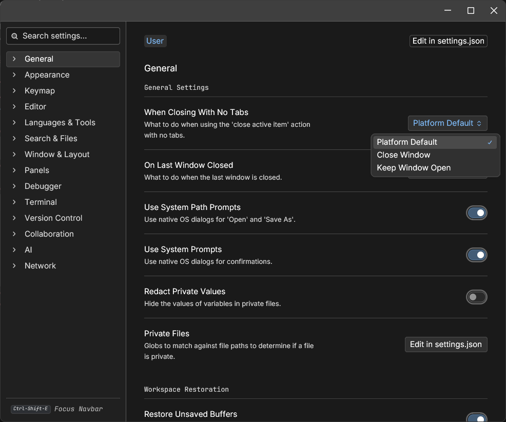Viewport: 506px width, 422px height.
Task: Toggle Use System Path Prompts switch
Action: pos(477,213)
